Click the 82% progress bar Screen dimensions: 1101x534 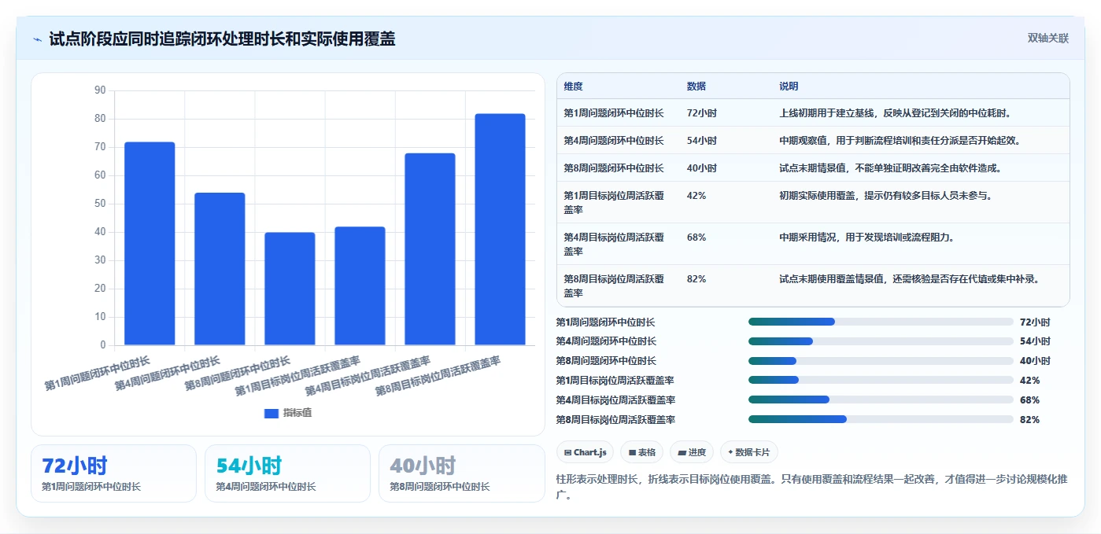881,419
